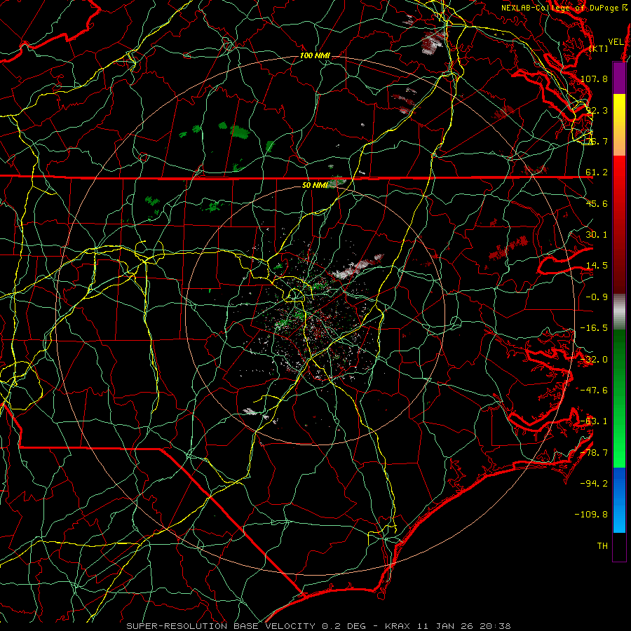Click the 50 NMI range ring label

pos(315,185)
